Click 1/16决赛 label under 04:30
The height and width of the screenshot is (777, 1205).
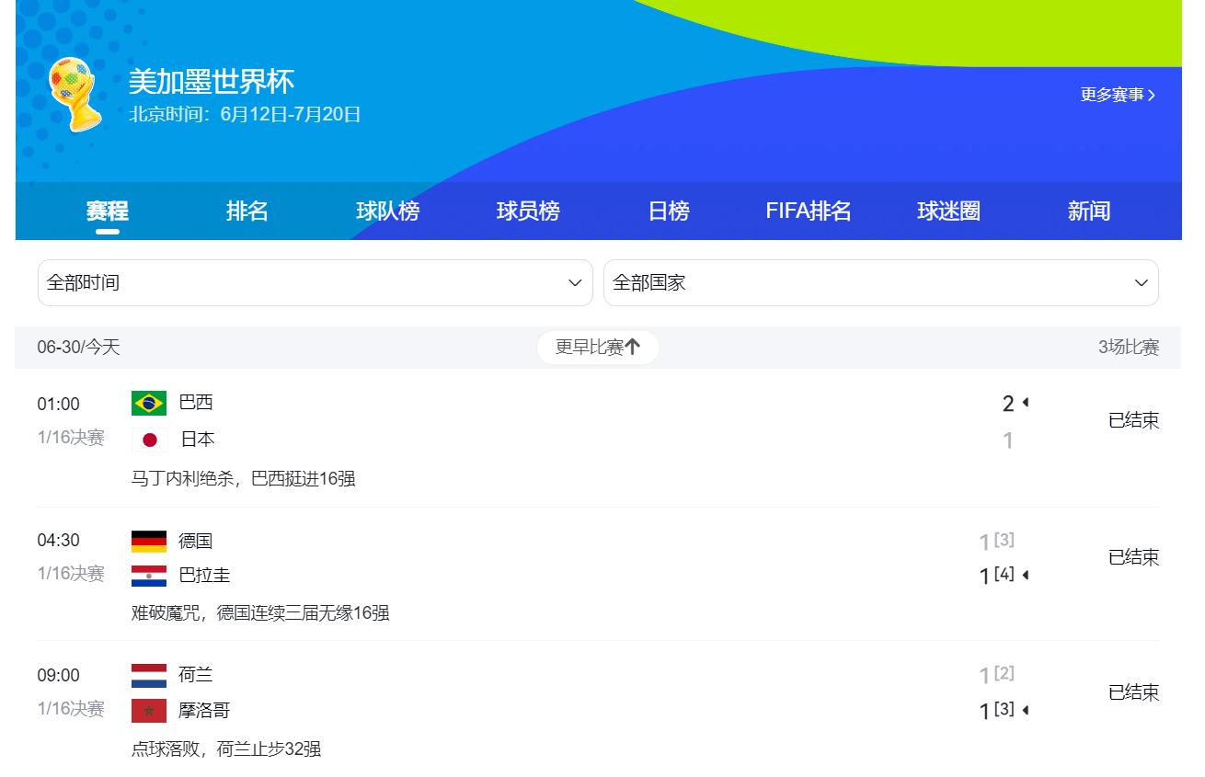pyautogui.click(x=71, y=574)
